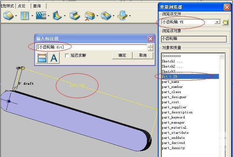
Task: Enable the 延迟求解 checkbox
Action: coord(67,55)
